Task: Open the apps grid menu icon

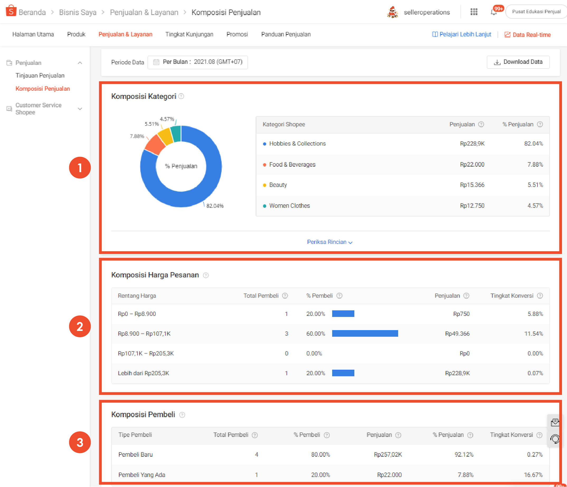Action: 474,12
